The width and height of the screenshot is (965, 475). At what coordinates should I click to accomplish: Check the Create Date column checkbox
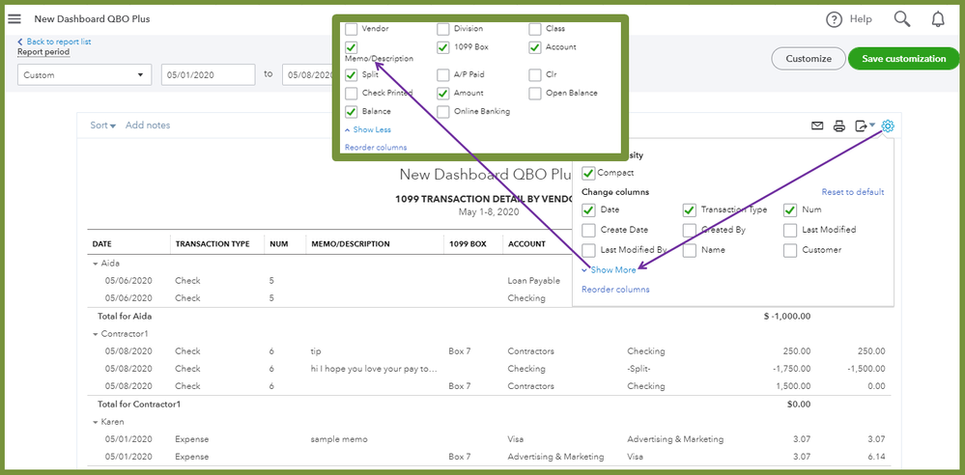(x=588, y=230)
